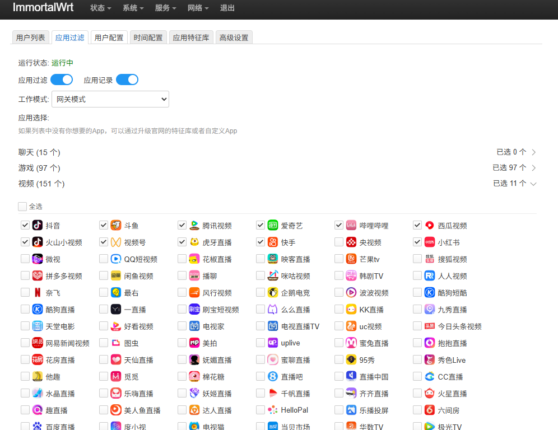Switch to 用户配置 tab
Viewport: 558px width, 430px height.
pyautogui.click(x=109, y=38)
